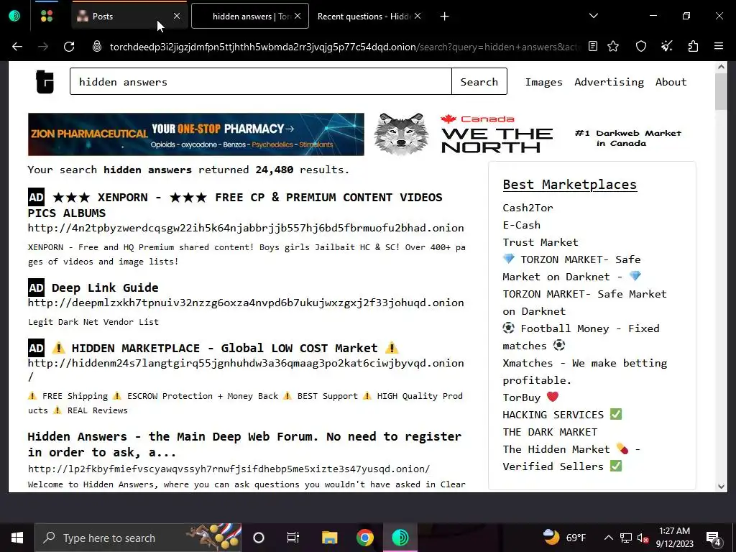Reload the current page
The image size is (736, 552).
tap(69, 47)
